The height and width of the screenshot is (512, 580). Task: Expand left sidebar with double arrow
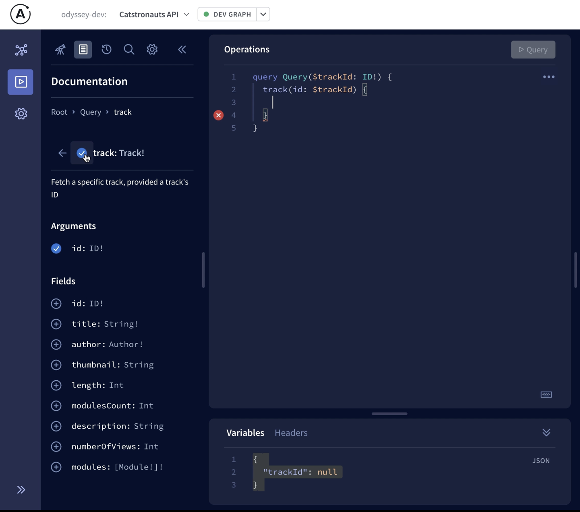(x=21, y=489)
